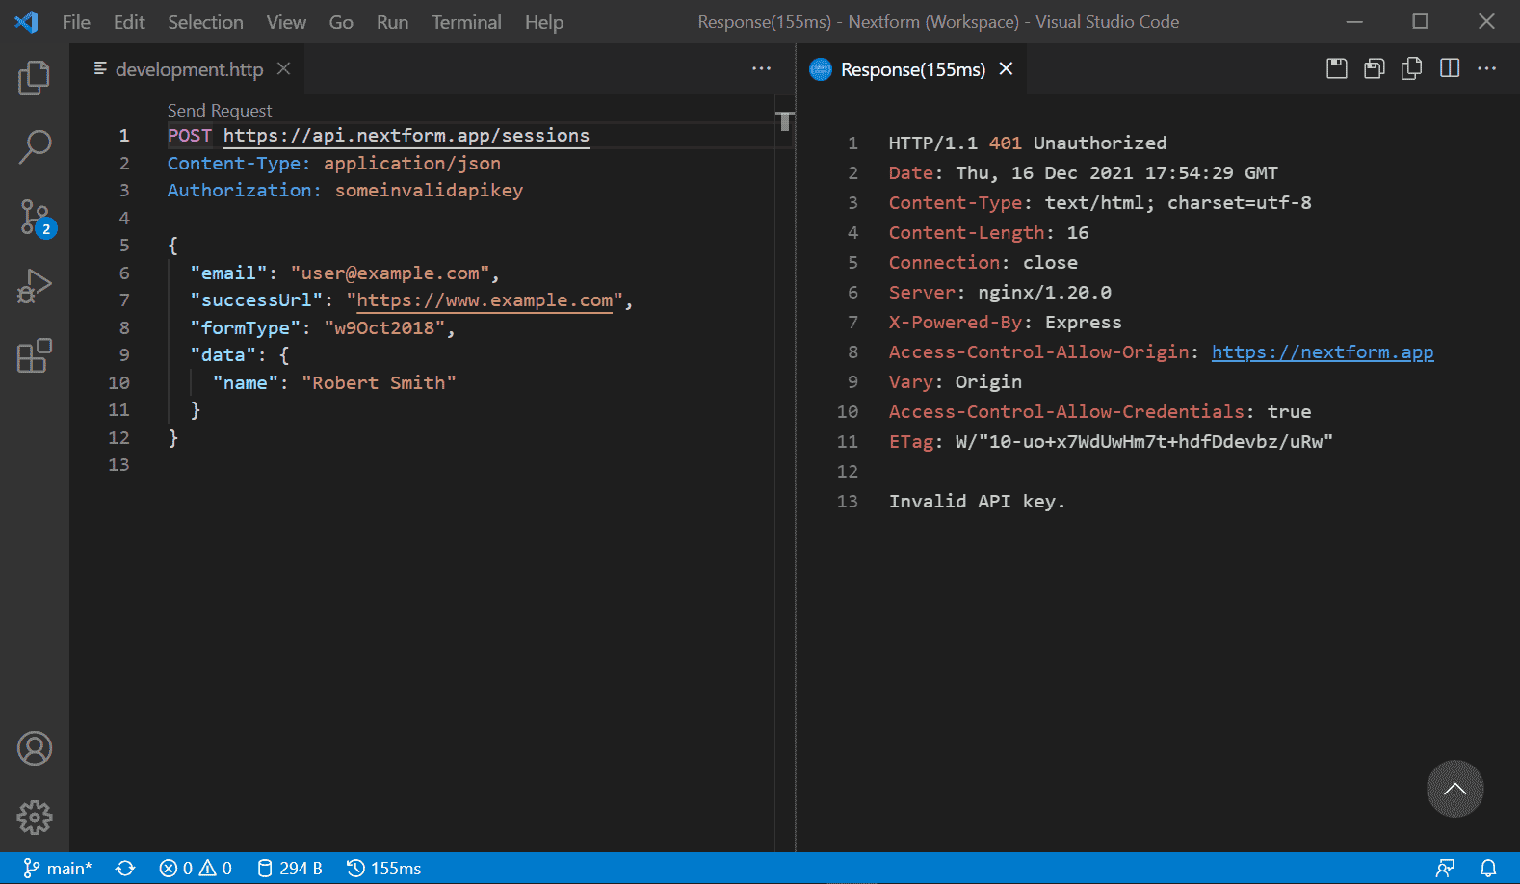Open Source Control view with badge
Viewport: 1520px width, 884px height.
pos(36,218)
